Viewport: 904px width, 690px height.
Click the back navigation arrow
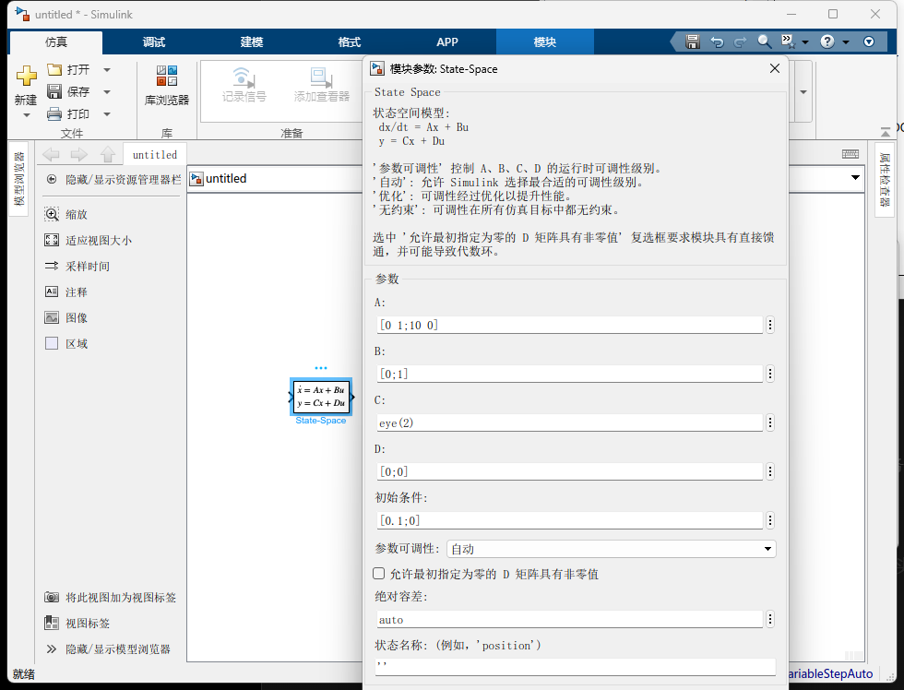tap(51, 154)
